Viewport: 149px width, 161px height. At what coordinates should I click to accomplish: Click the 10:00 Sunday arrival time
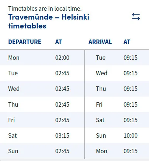pos(131,136)
